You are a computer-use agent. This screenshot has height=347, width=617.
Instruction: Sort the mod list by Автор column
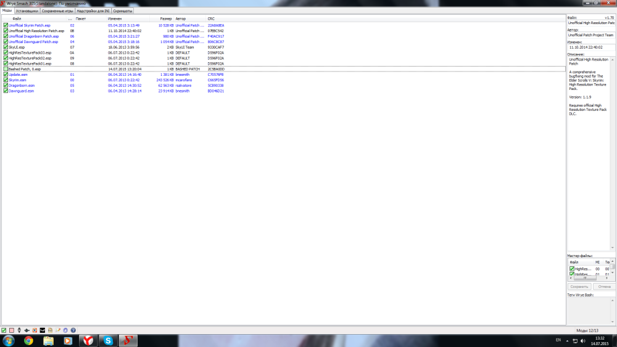click(x=190, y=18)
